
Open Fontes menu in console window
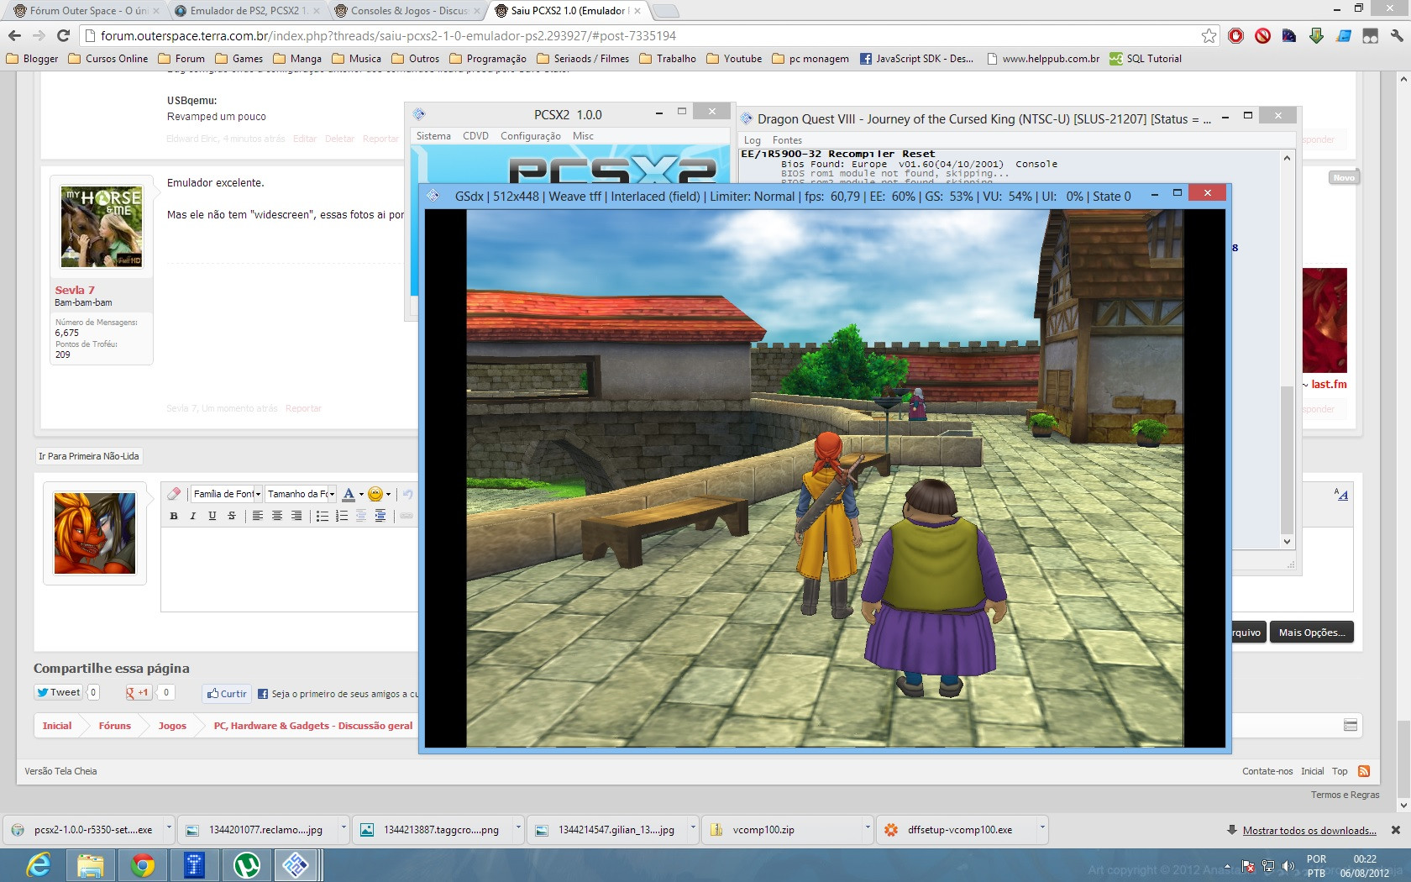pyautogui.click(x=787, y=140)
